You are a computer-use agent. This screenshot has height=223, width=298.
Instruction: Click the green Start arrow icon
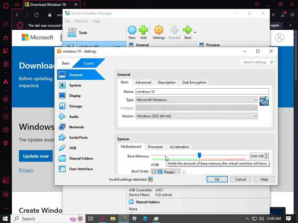(187, 30)
